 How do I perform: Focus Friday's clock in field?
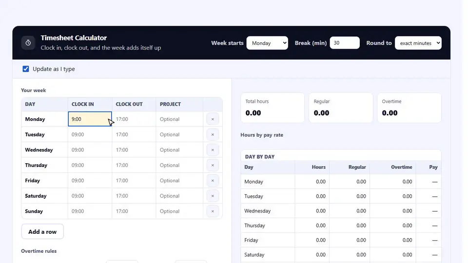coord(90,180)
